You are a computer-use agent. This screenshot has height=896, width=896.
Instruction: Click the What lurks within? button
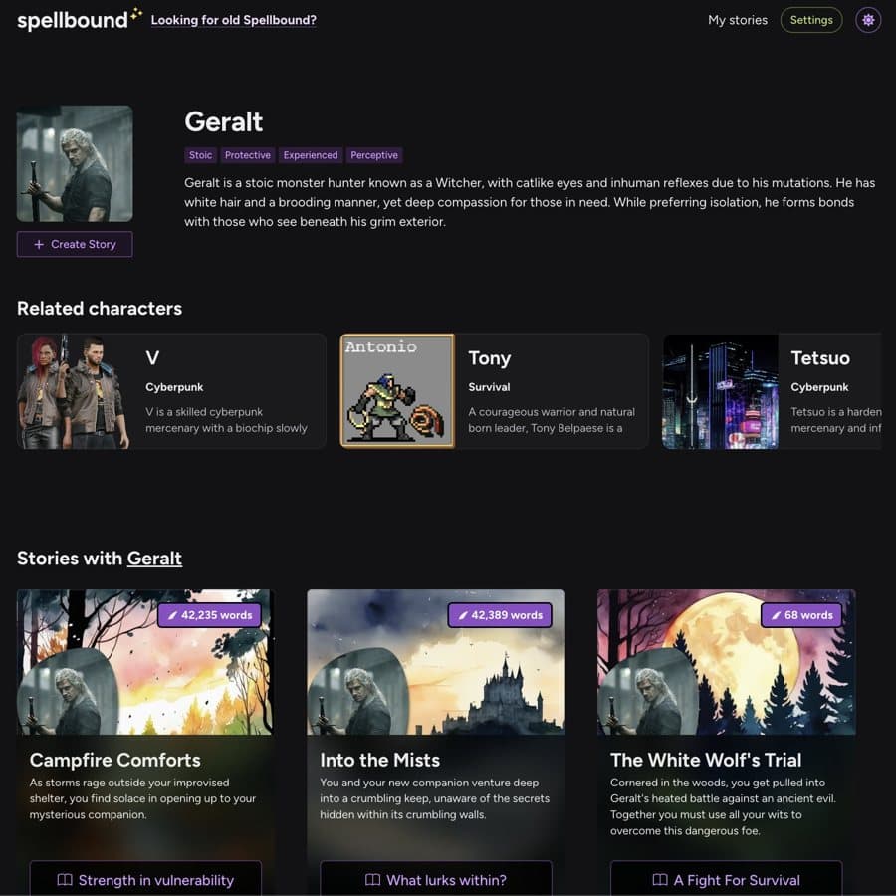pyautogui.click(x=435, y=878)
